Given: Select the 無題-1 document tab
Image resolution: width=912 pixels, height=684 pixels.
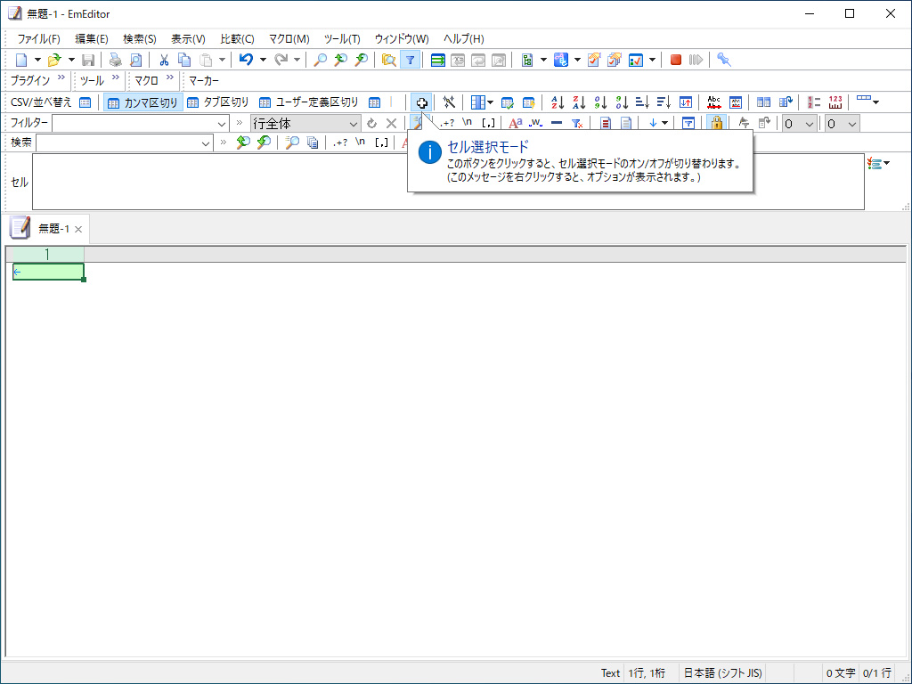Looking at the screenshot, I should [53, 228].
